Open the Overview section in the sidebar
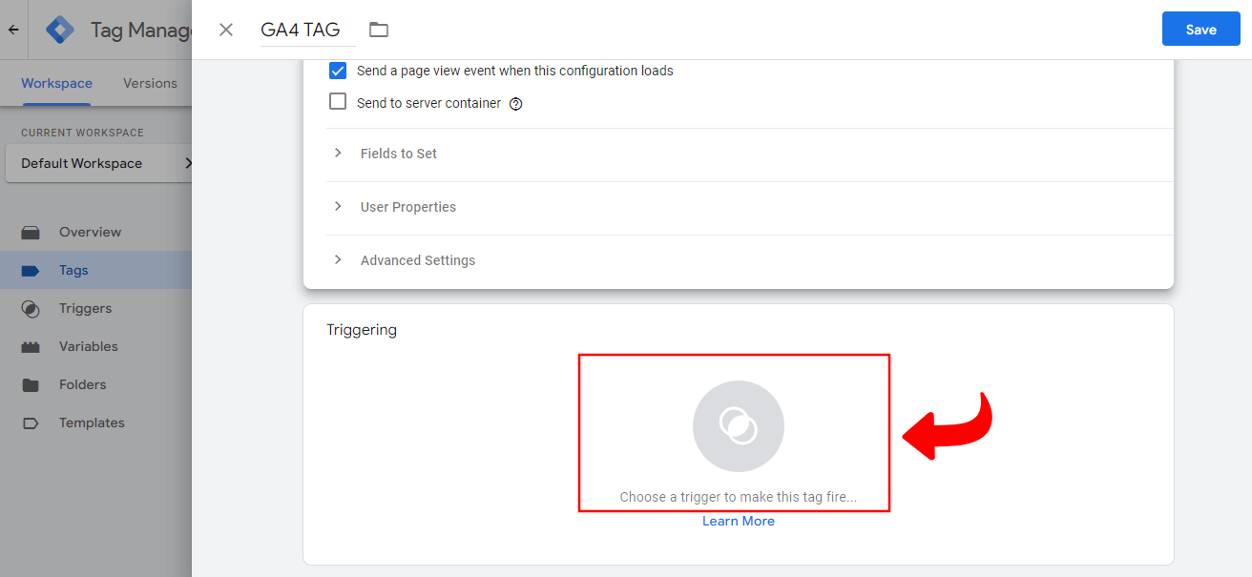 [x=89, y=232]
